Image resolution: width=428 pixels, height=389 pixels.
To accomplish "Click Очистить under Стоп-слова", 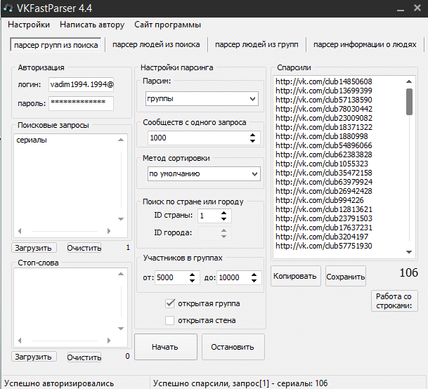I will [84, 357].
